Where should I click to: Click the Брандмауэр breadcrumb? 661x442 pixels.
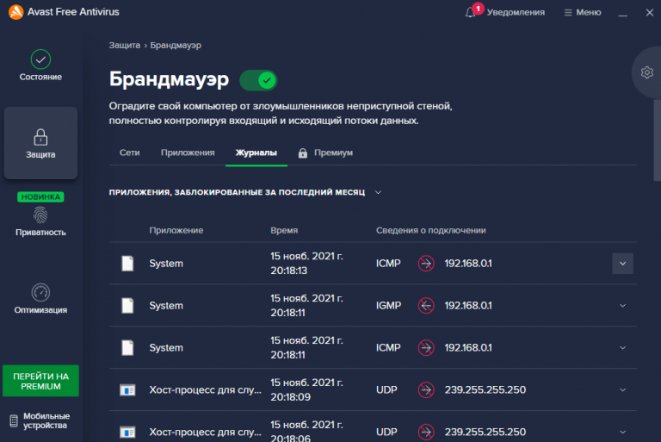click(176, 45)
